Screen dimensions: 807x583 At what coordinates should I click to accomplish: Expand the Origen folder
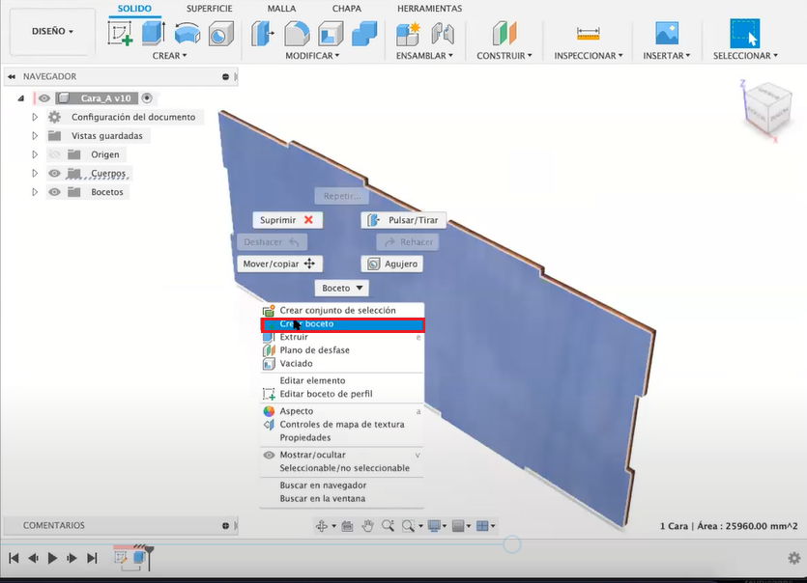coord(35,154)
